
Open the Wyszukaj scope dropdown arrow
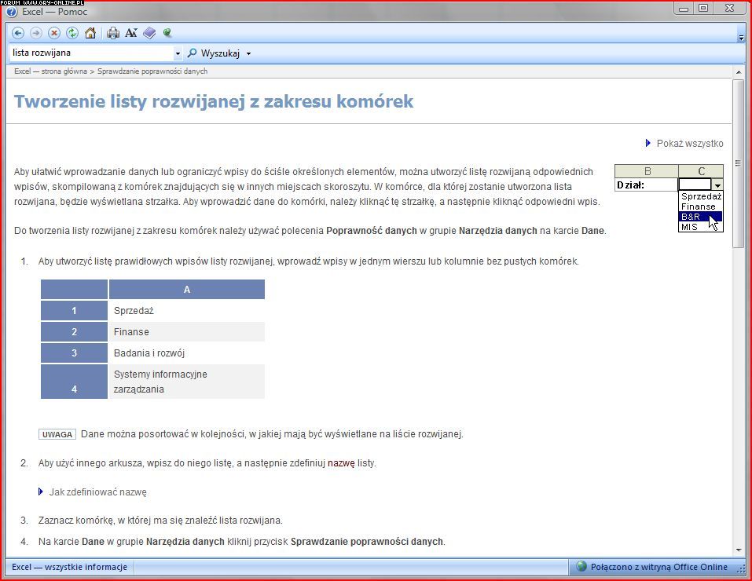click(248, 53)
